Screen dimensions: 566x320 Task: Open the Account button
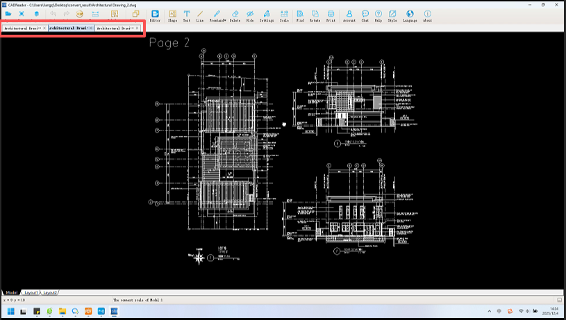point(349,15)
